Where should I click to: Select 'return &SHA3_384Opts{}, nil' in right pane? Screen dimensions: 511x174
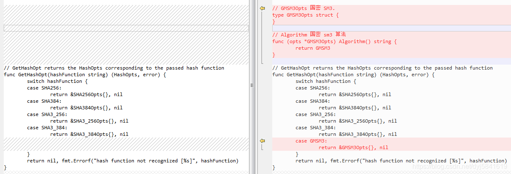click(358, 134)
